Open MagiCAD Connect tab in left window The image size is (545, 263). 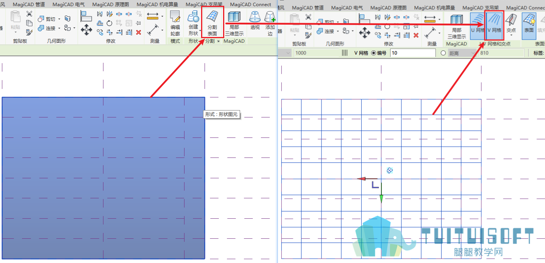[250, 5]
